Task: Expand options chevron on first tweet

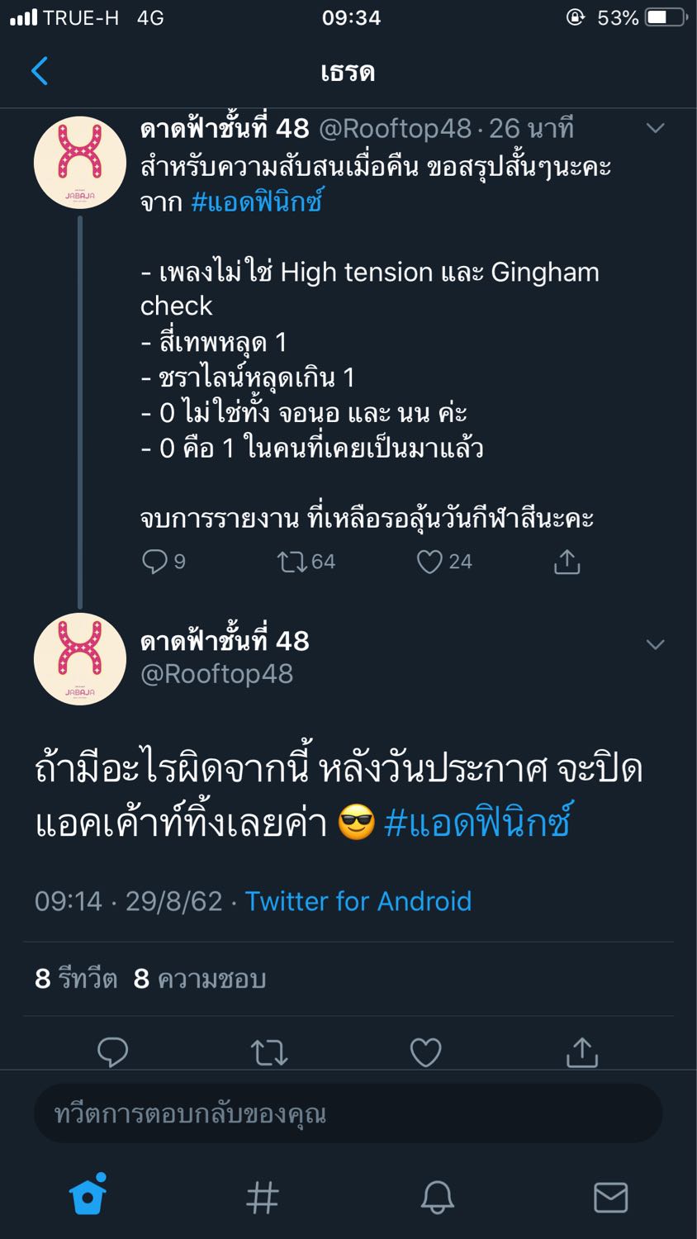Action: click(x=655, y=128)
